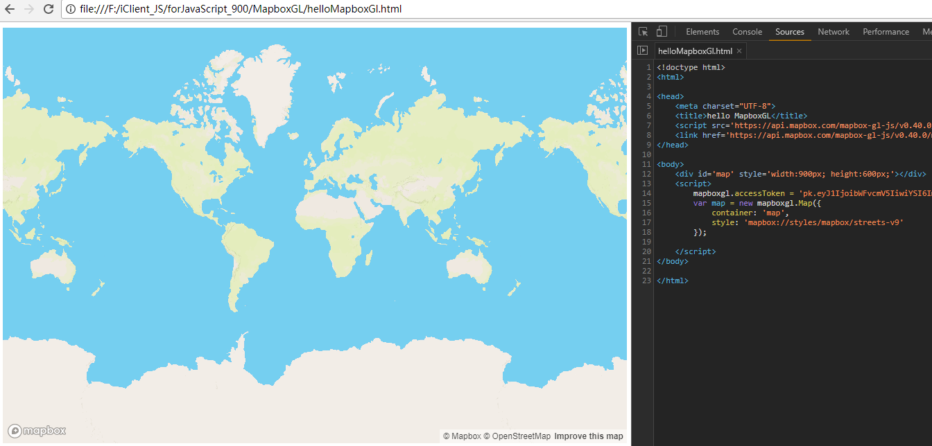Reload the page with the refresh icon
This screenshot has width=932, height=446.
tap(49, 9)
